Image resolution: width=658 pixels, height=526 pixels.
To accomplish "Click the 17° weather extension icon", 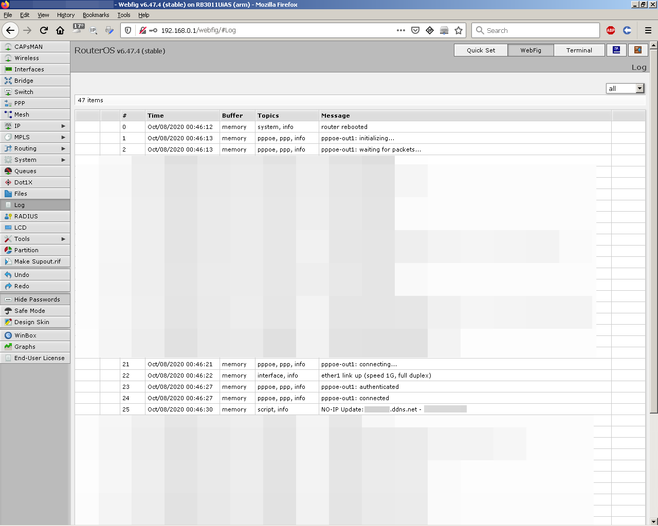I will click(x=78, y=28).
